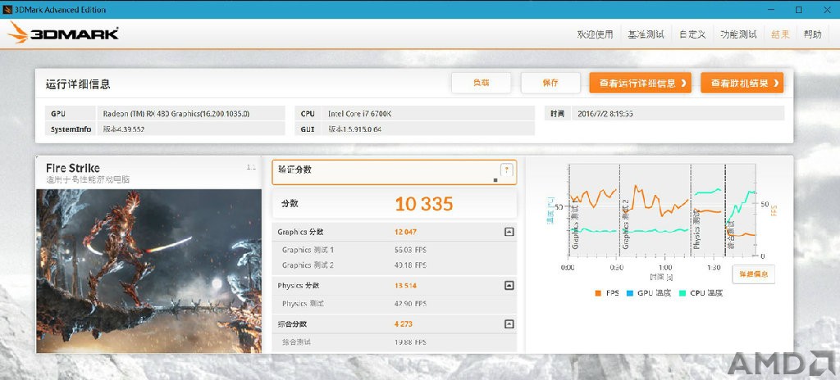This screenshot has height=380, width=840.
Task: Click 查看联机结果 online results button
Action: 742,83
